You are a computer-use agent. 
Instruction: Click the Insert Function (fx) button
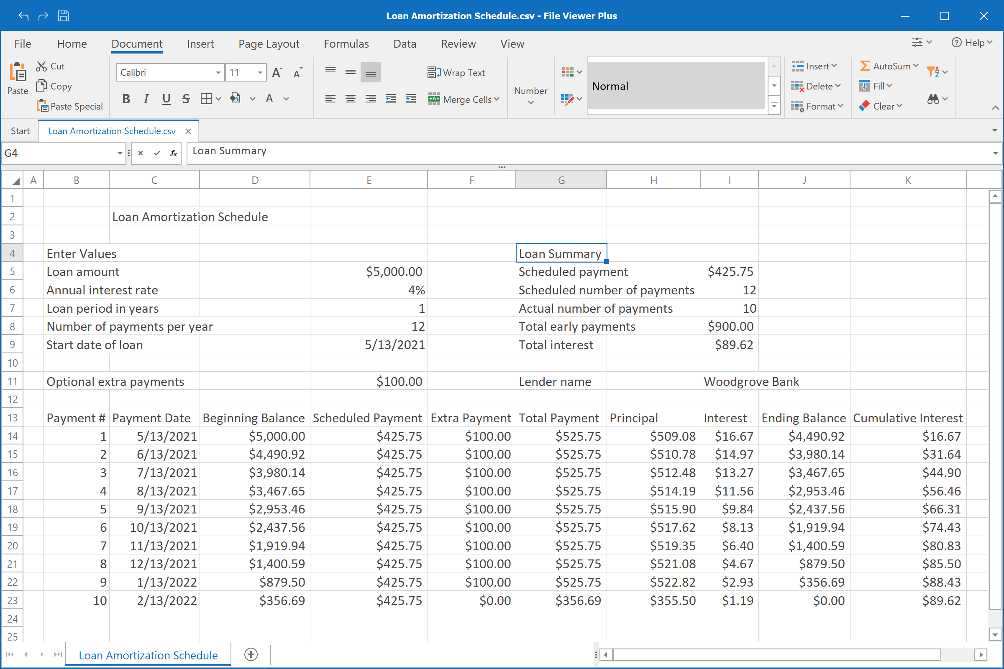(x=173, y=153)
